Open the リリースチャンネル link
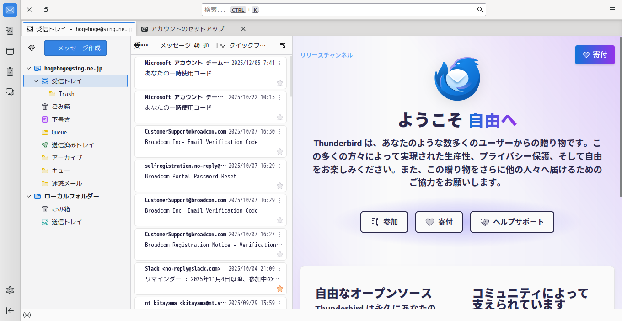The width and height of the screenshot is (622, 321). (x=326, y=55)
